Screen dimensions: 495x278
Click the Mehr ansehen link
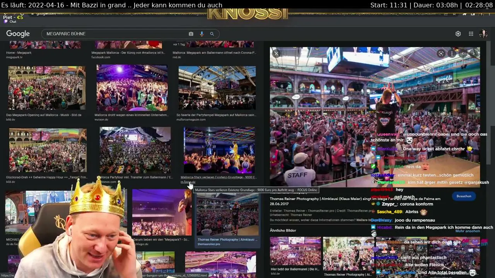pos(468,231)
